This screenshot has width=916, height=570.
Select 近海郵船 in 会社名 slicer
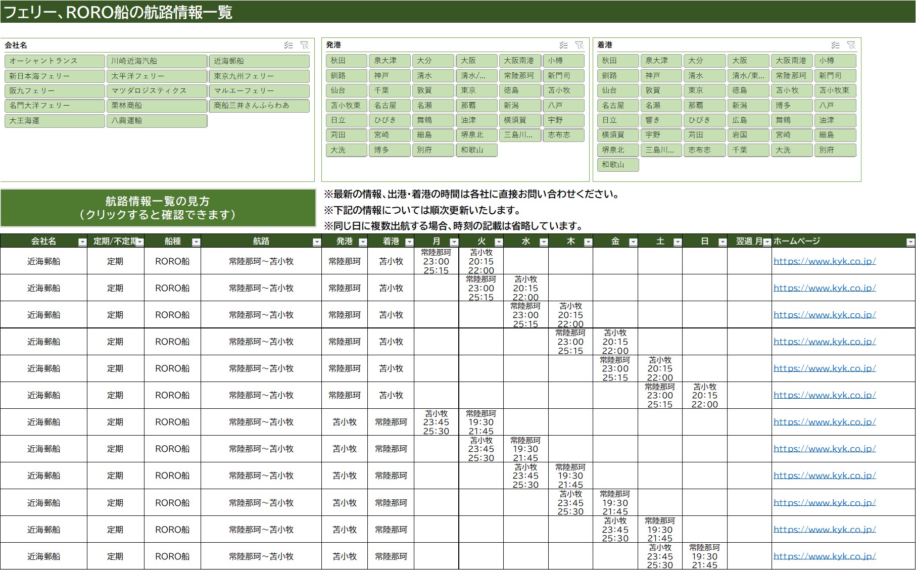coord(259,61)
